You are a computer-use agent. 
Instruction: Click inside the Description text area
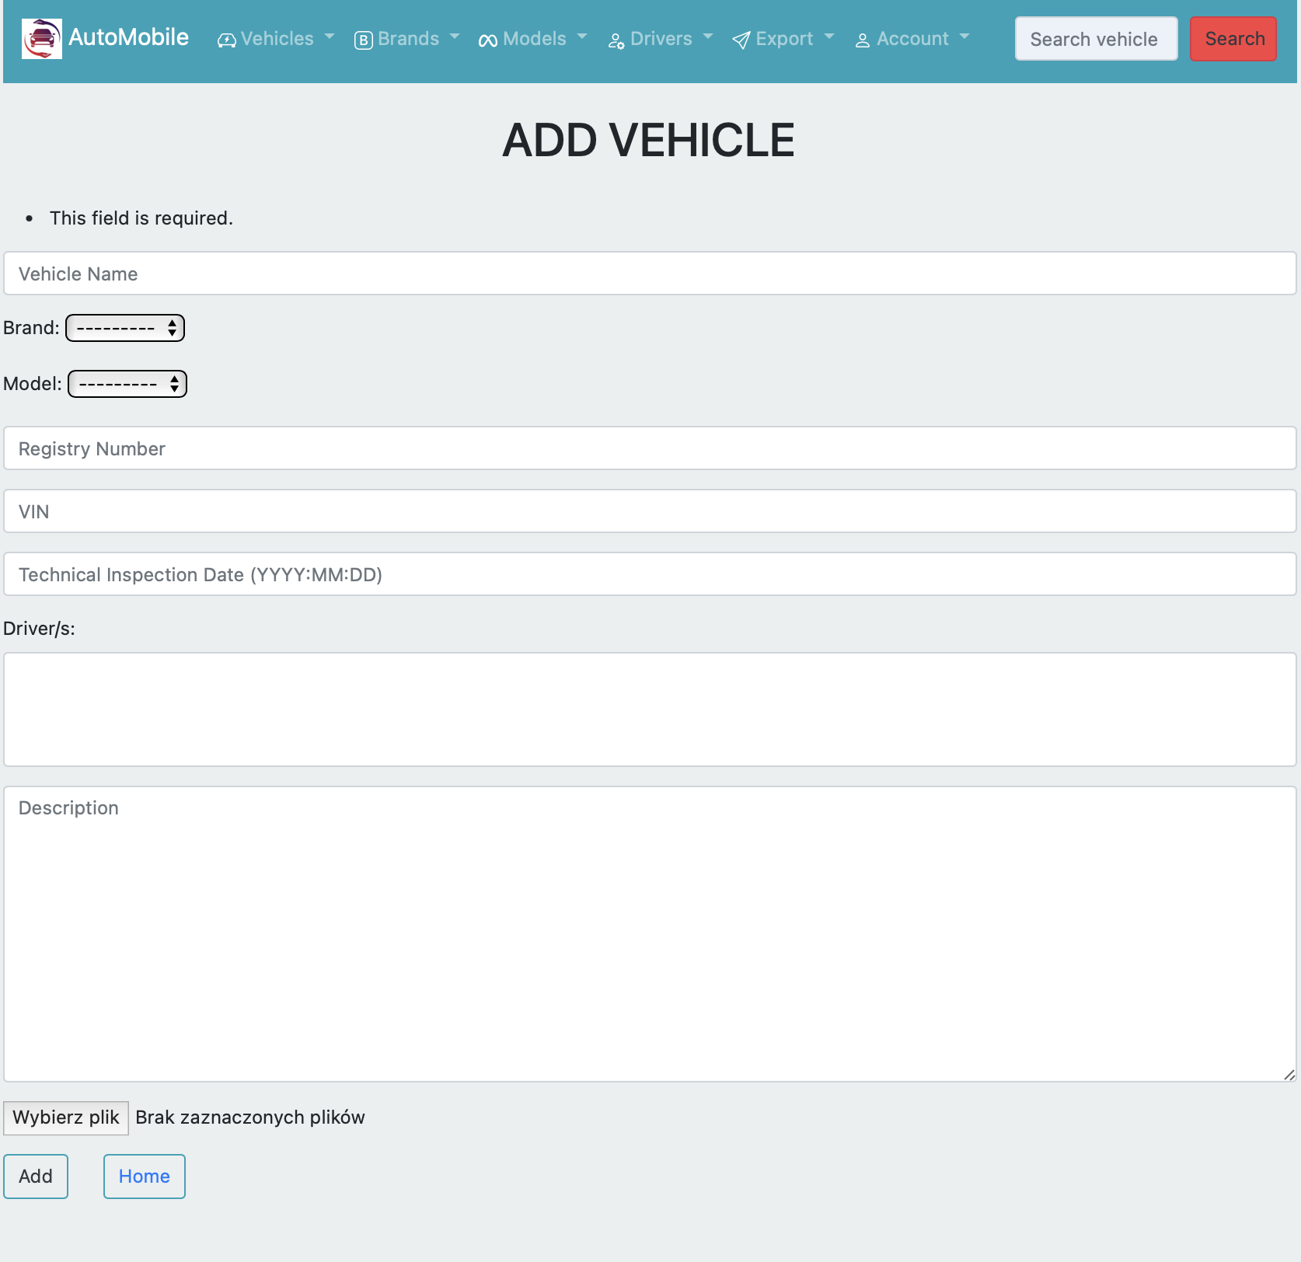(x=650, y=934)
